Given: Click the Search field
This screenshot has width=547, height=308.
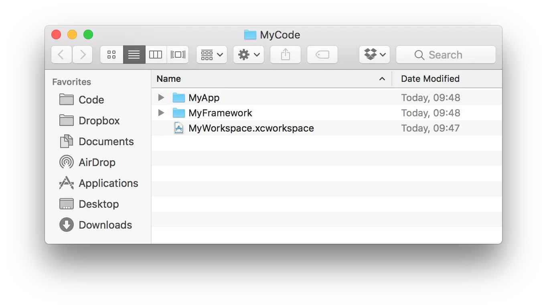Looking at the screenshot, I should 446,55.
